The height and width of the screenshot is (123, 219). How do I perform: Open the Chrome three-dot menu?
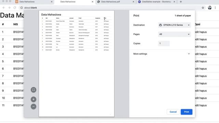pos(215,8)
